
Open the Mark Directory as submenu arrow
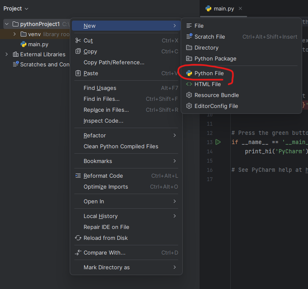click(x=175, y=268)
